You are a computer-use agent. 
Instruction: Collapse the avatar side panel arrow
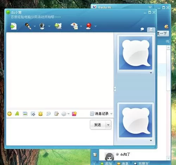pos(115,89)
